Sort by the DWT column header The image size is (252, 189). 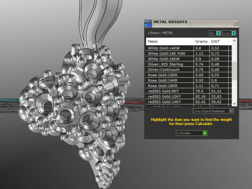219,41
